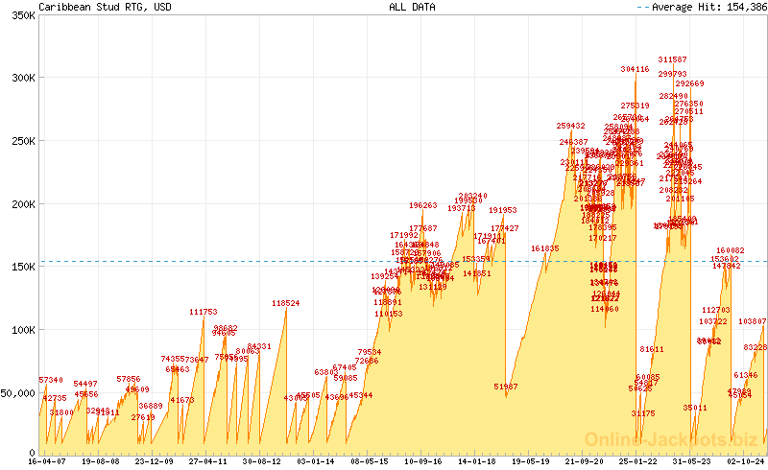Screen dimensions: 768x470
Task: Click the 161835 data label
Action: (544, 248)
